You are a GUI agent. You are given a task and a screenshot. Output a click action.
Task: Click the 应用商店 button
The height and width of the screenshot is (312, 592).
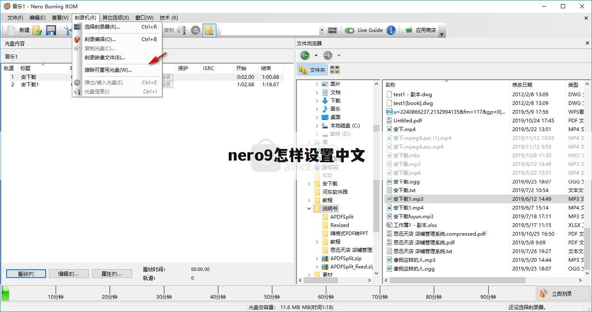420,30
